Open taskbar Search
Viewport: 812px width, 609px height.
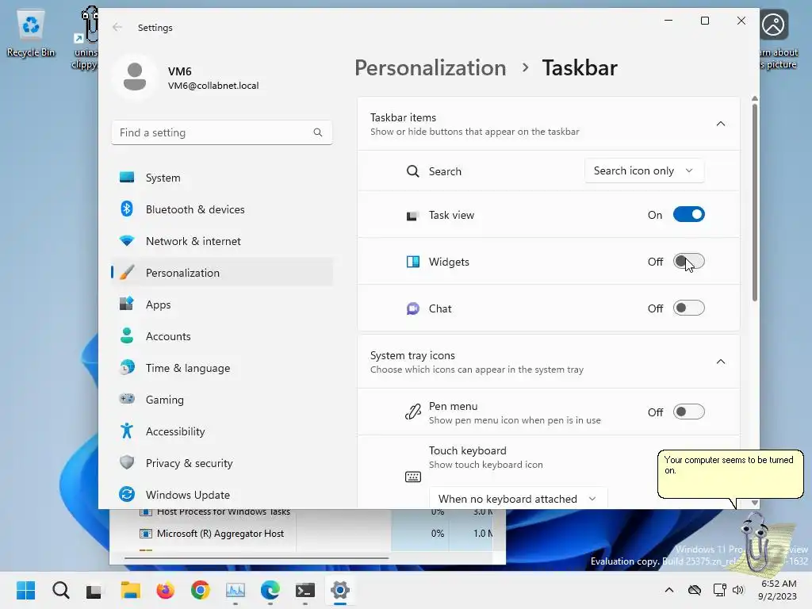click(x=60, y=590)
